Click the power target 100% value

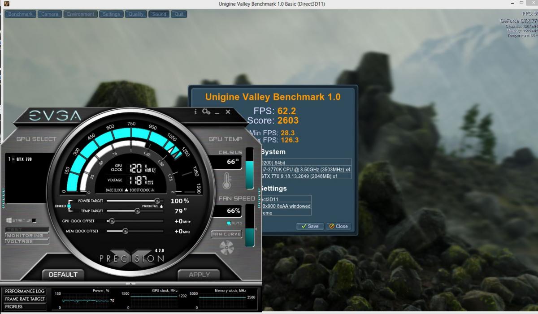(x=180, y=201)
